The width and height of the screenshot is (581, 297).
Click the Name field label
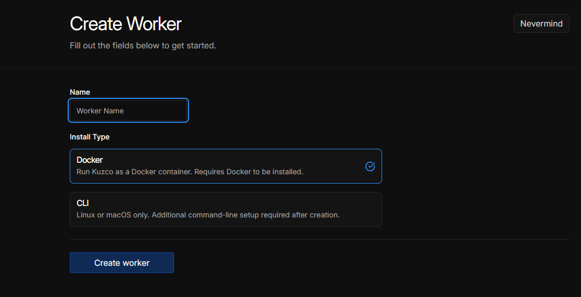point(80,92)
